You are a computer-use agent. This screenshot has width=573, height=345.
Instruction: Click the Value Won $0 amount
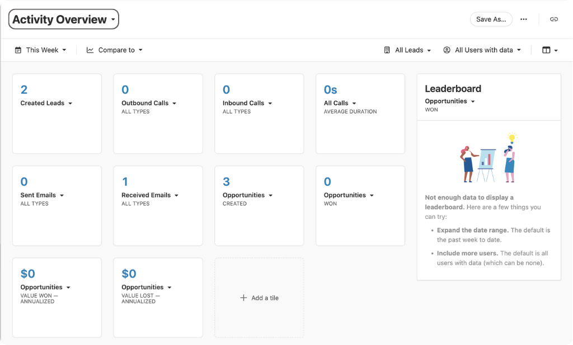coord(28,274)
